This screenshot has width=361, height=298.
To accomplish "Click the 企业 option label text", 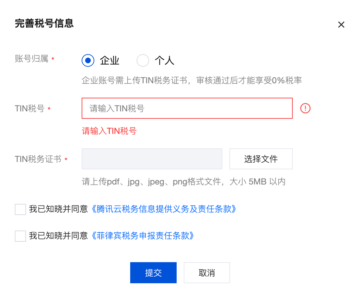I will [110, 61].
